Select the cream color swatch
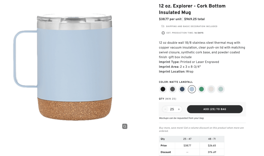The height and width of the screenshot is (156, 264). pos(211,89)
